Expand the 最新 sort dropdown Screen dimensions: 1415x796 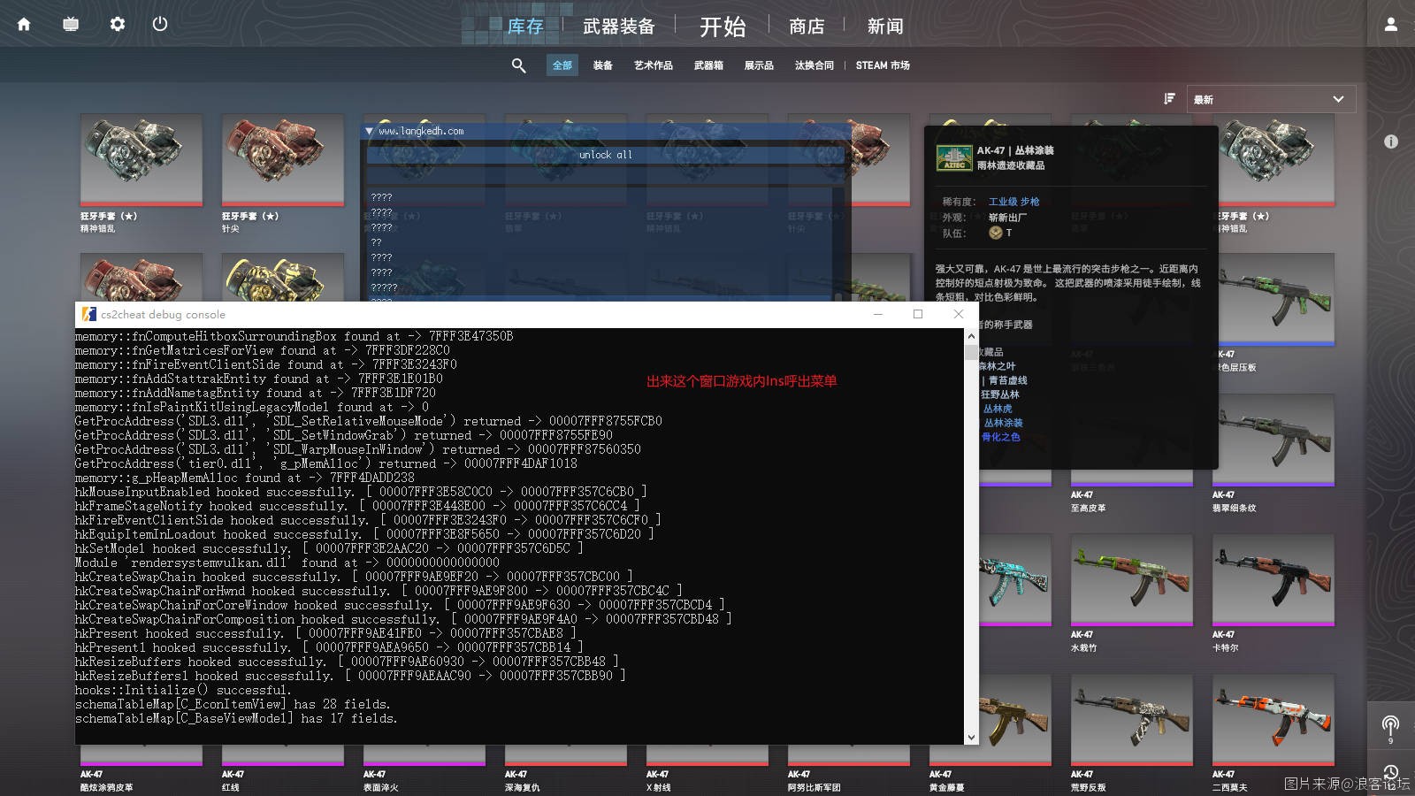1270,99
